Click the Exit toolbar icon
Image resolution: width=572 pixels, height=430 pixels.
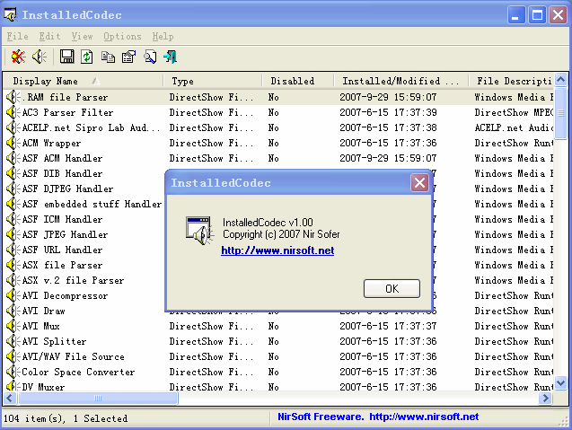(171, 57)
